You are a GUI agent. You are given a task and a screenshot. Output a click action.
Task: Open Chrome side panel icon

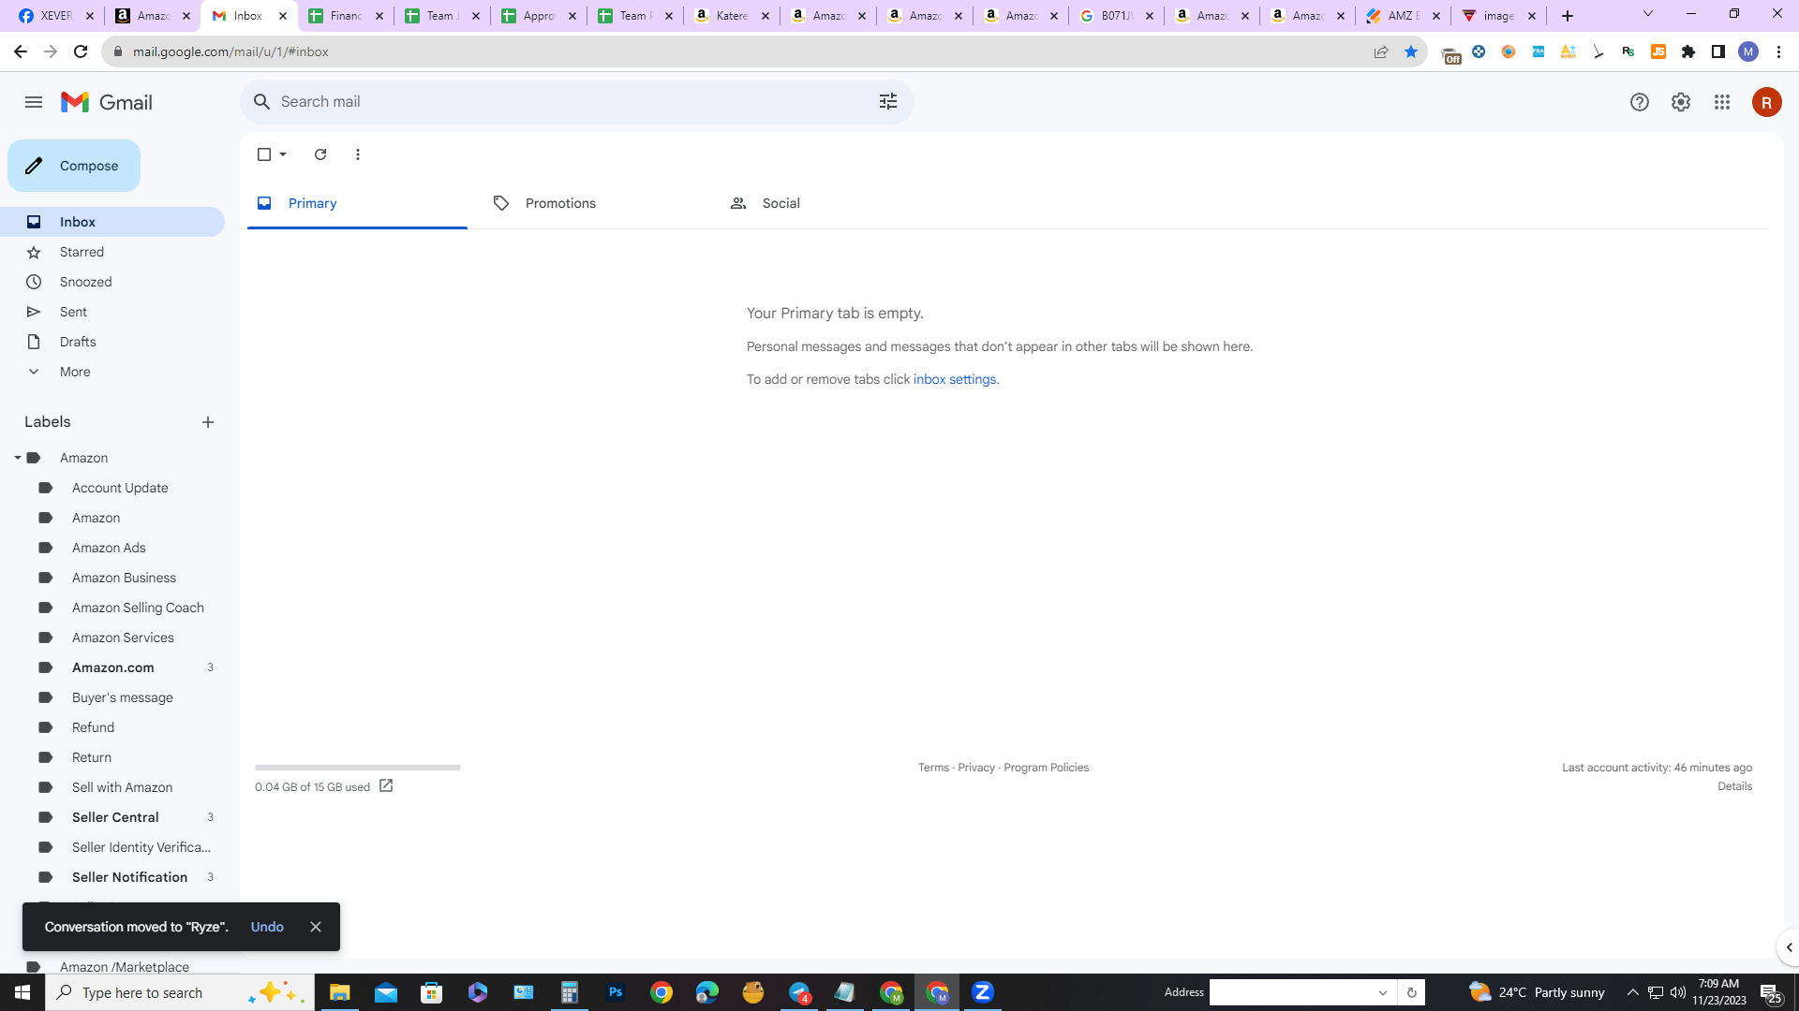click(1718, 51)
